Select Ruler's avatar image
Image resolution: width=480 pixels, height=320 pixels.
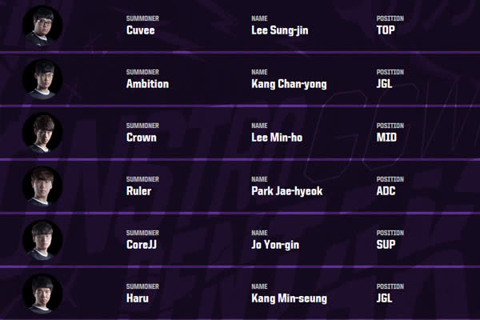tap(42, 185)
